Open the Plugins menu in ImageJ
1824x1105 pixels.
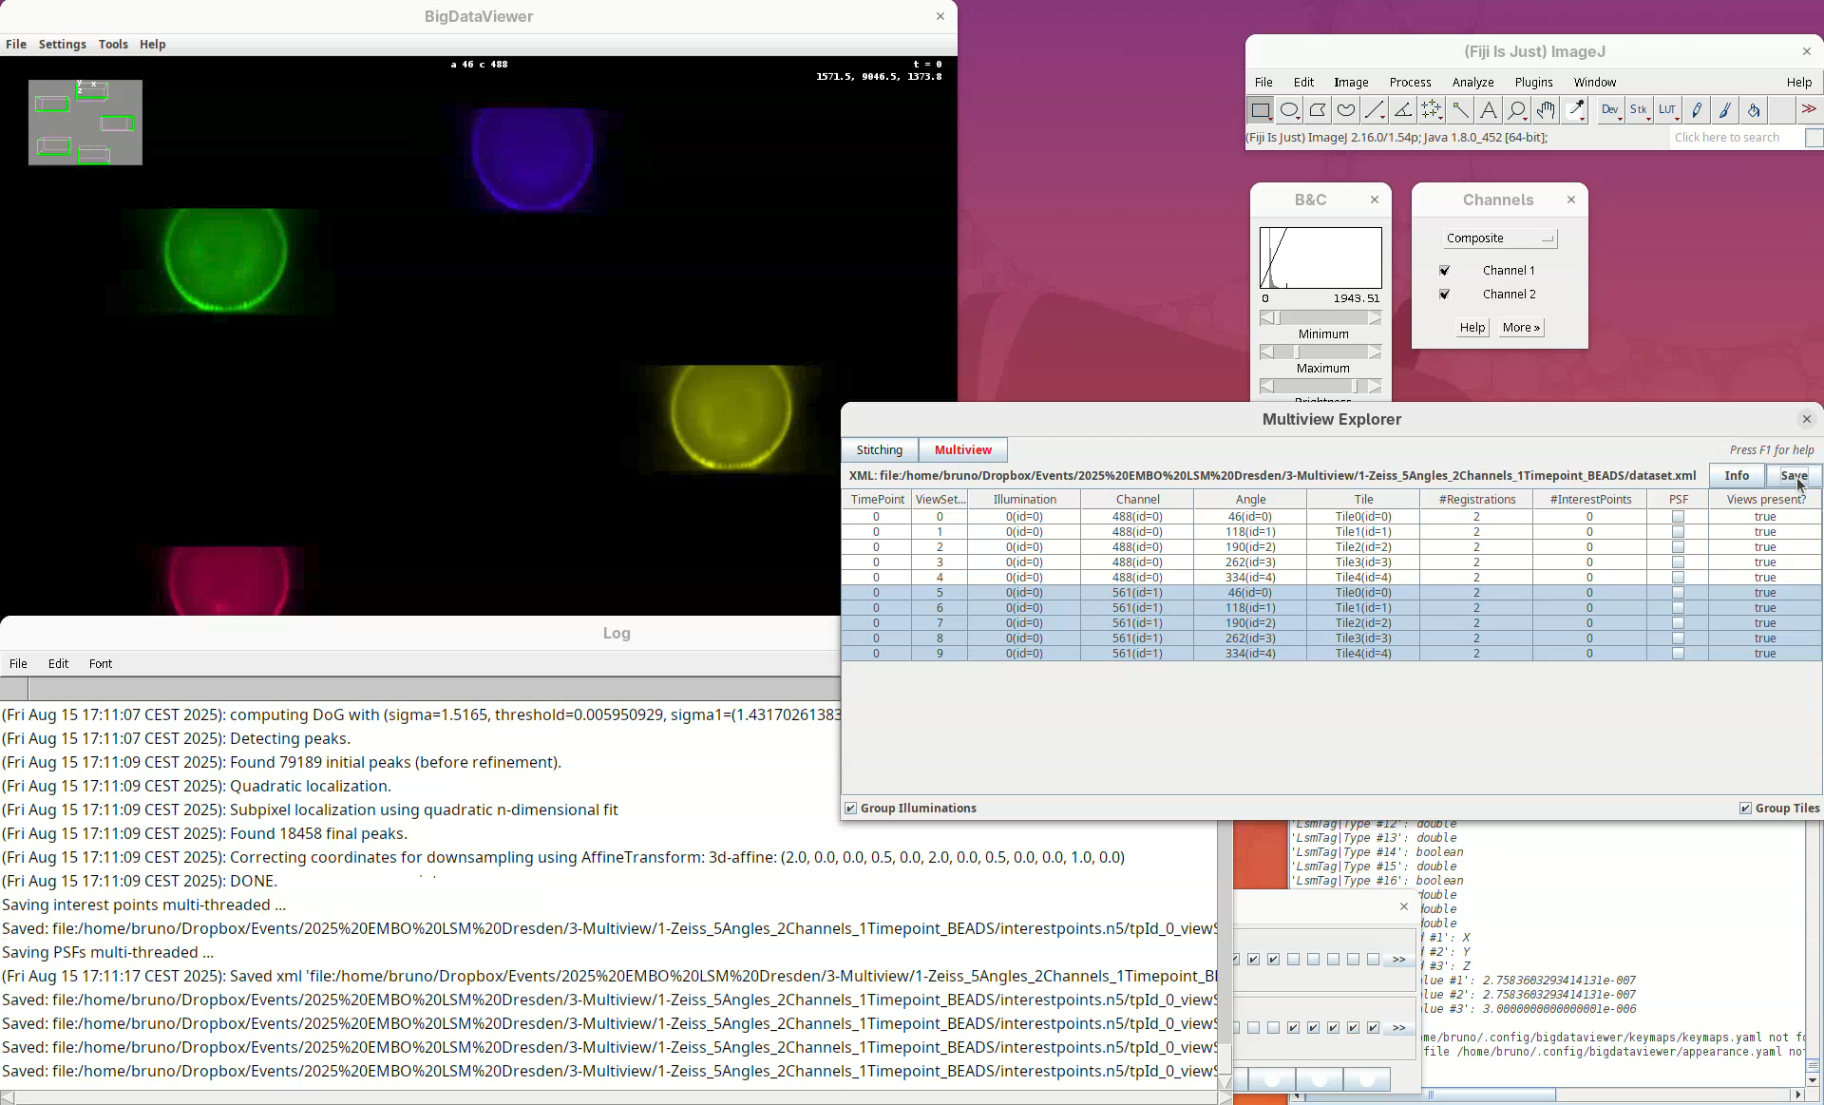[1533, 83]
